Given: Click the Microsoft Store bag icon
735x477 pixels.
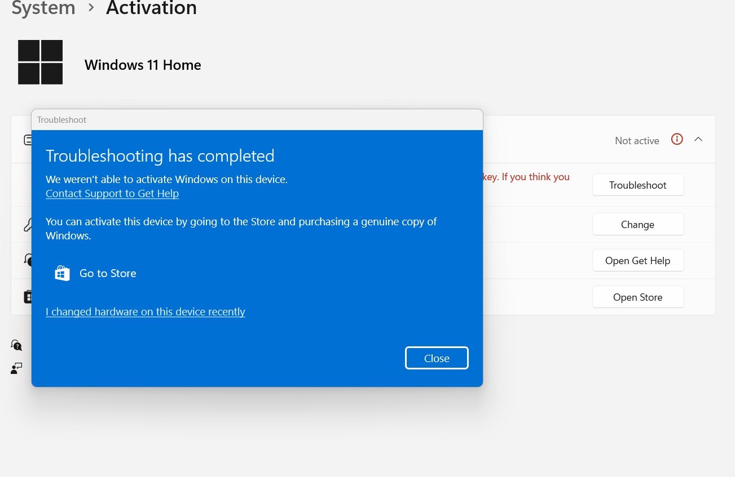Looking at the screenshot, I should coord(62,273).
